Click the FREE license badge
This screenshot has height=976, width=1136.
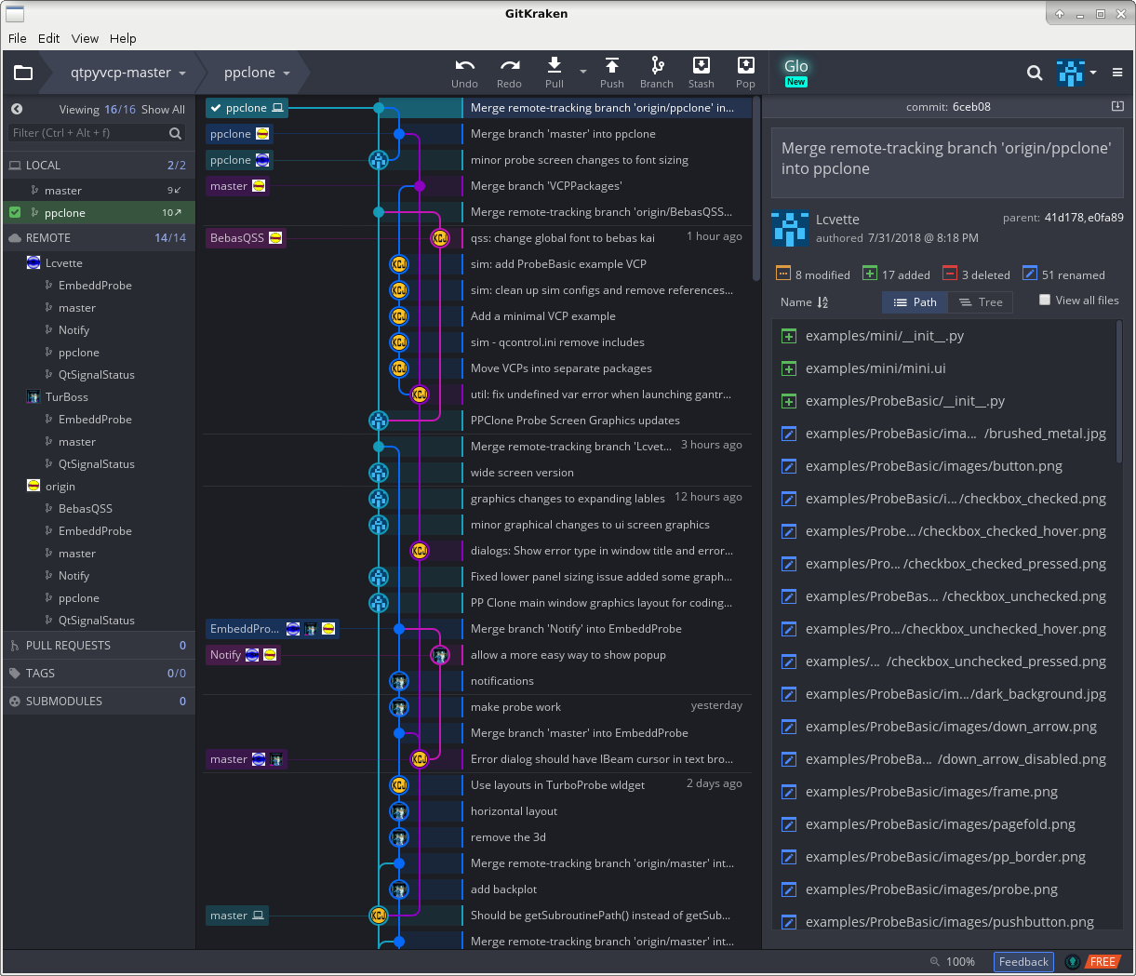click(x=1103, y=962)
